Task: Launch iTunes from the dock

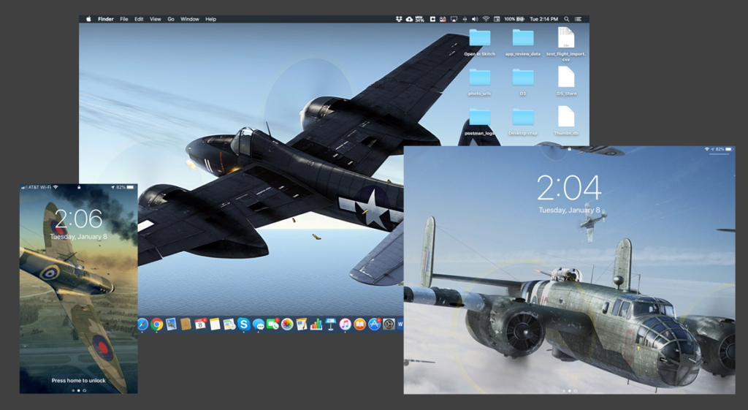Action: coord(345,324)
